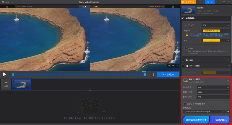Open the 39% zoom level dropdown
The height and width of the screenshot is (125, 232).
(x=175, y=66)
